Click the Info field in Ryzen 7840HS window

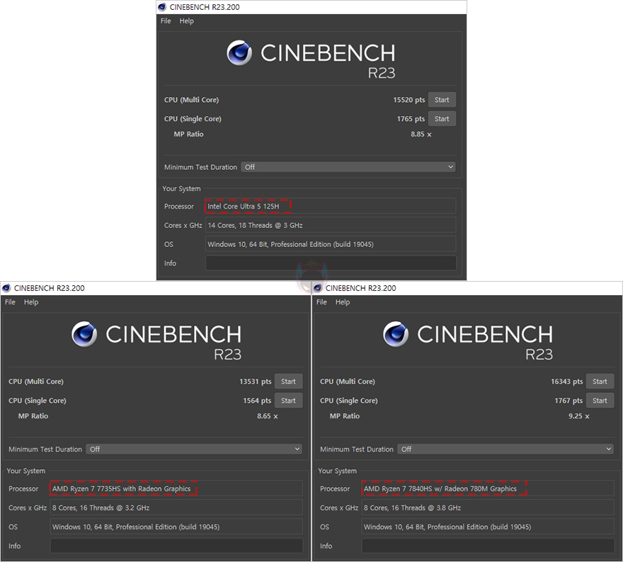coord(488,546)
